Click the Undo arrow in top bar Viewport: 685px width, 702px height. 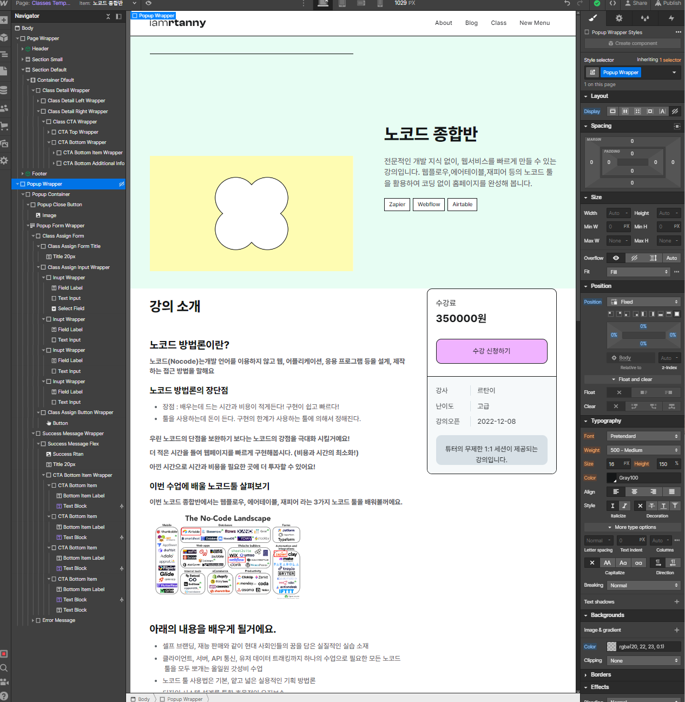[x=567, y=3]
